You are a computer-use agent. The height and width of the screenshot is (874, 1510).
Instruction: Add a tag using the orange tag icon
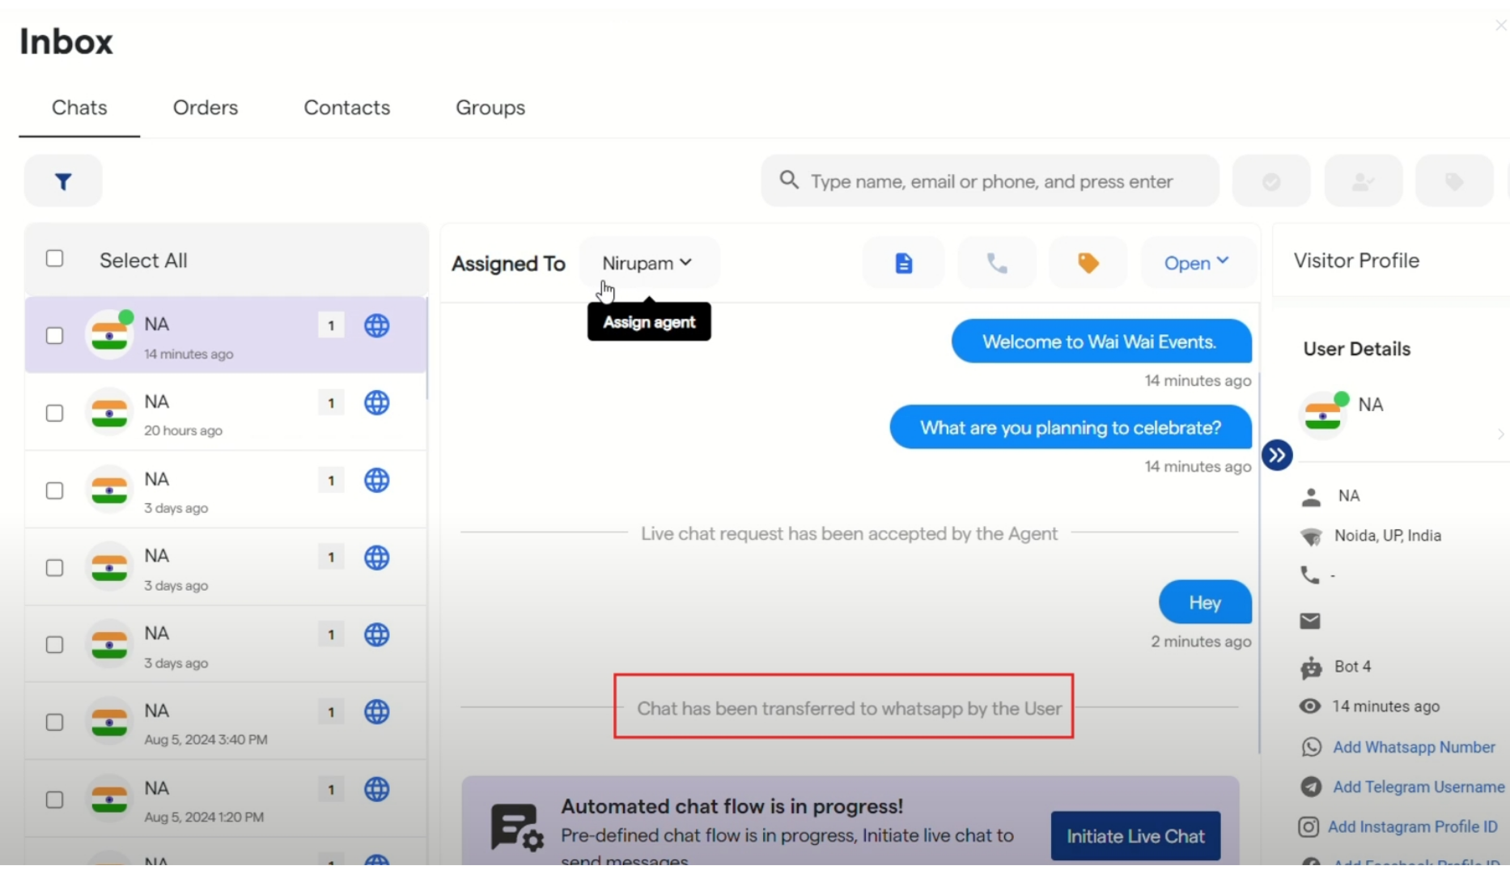click(1088, 262)
